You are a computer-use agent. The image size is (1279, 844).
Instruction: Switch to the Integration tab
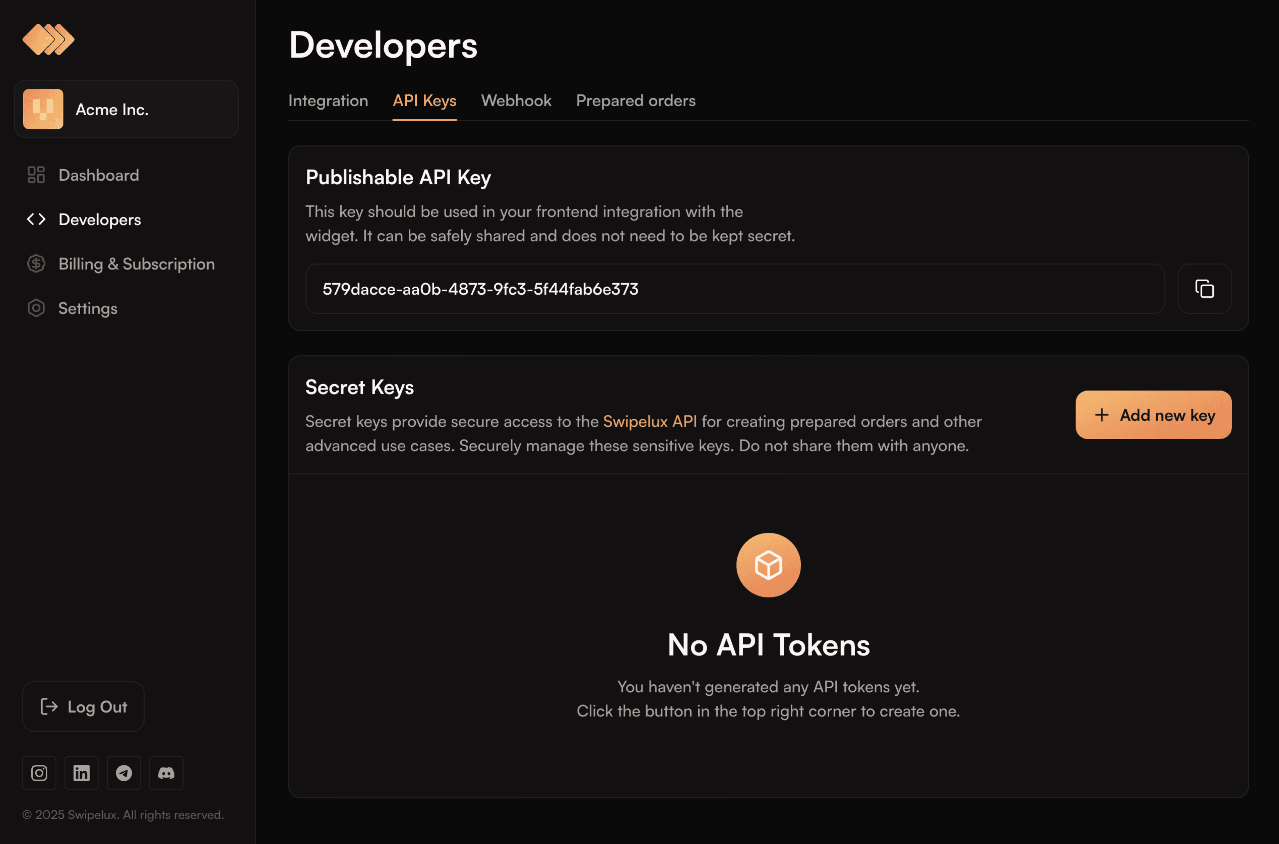328,101
